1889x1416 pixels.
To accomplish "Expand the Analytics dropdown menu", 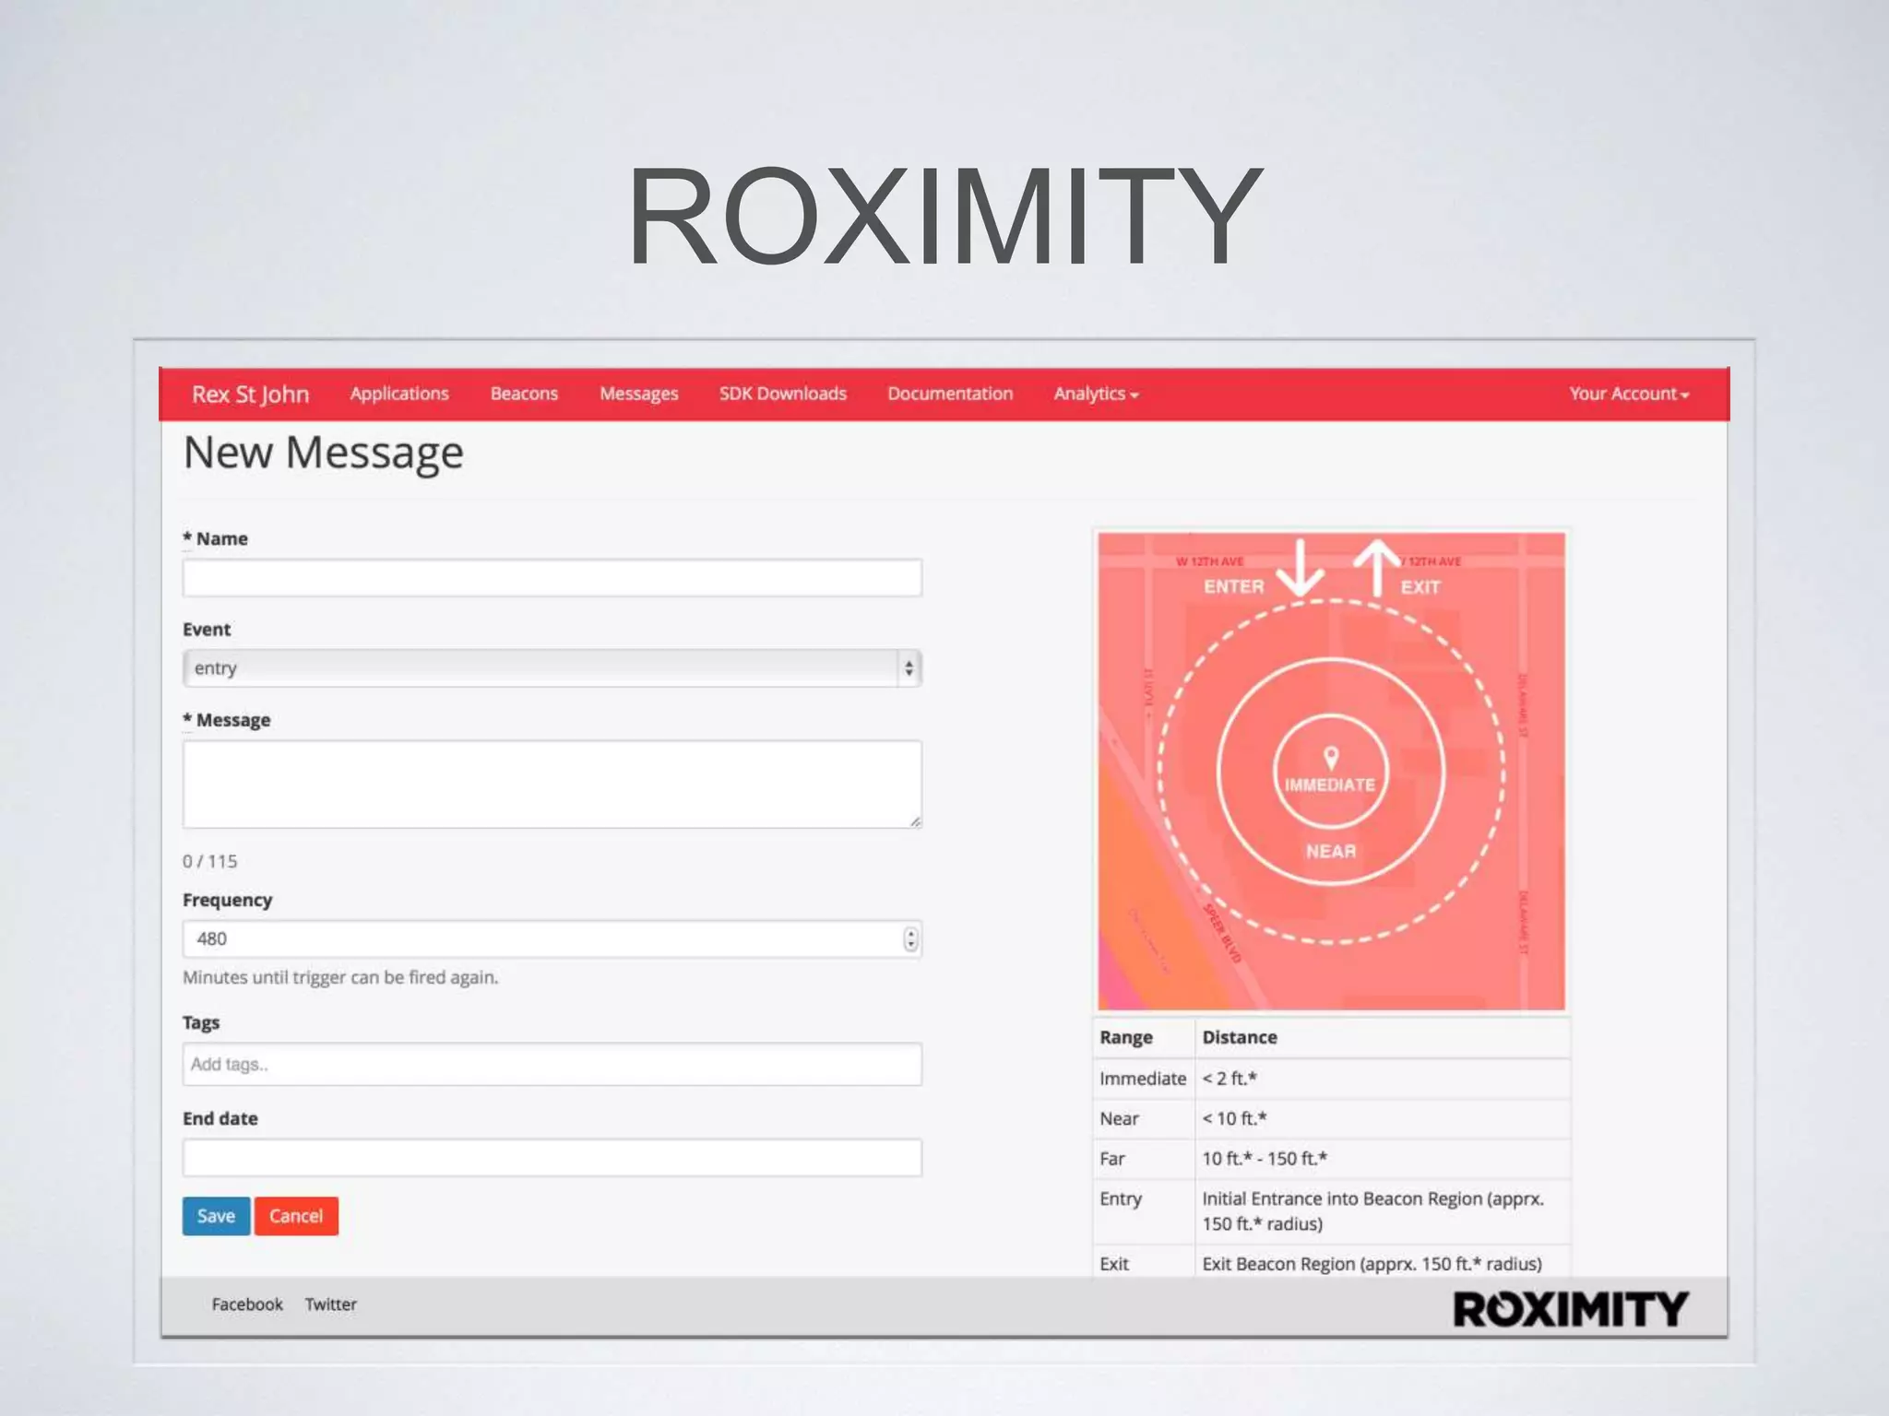I will click(1096, 394).
